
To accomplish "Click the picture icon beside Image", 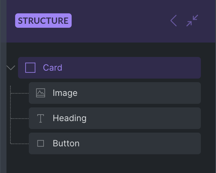I will pyautogui.click(x=41, y=93).
